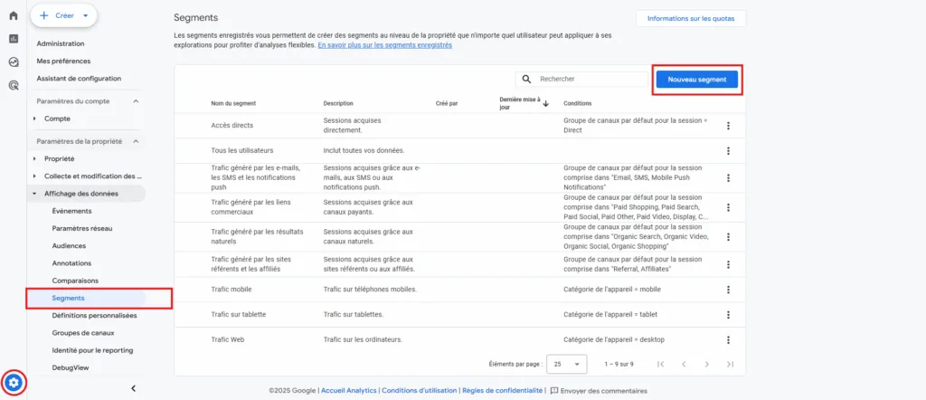The height and width of the screenshot is (400, 926).
Task: Open three-dot menu for Trafic Web
Action: pyautogui.click(x=728, y=339)
